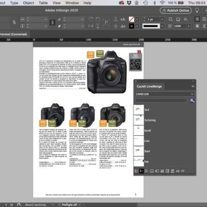Expand the opacity 100% slider arrow
Viewport: 207px width, 207px height.
pos(189,26)
